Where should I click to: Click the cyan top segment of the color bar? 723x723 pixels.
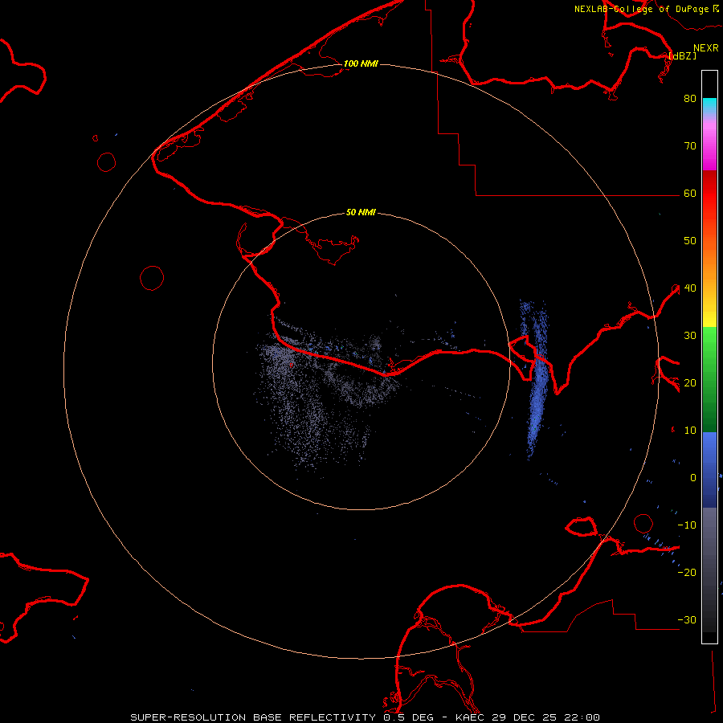click(x=709, y=105)
